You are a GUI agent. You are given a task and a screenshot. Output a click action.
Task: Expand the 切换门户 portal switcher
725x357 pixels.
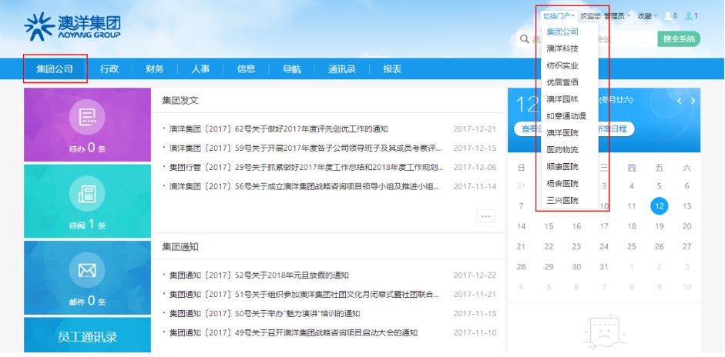[x=559, y=16]
